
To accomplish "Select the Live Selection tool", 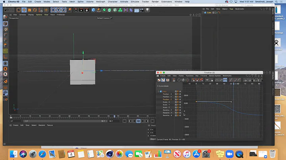I will click(x=19, y=10).
